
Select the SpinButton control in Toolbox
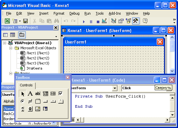(x=30, y=109)
